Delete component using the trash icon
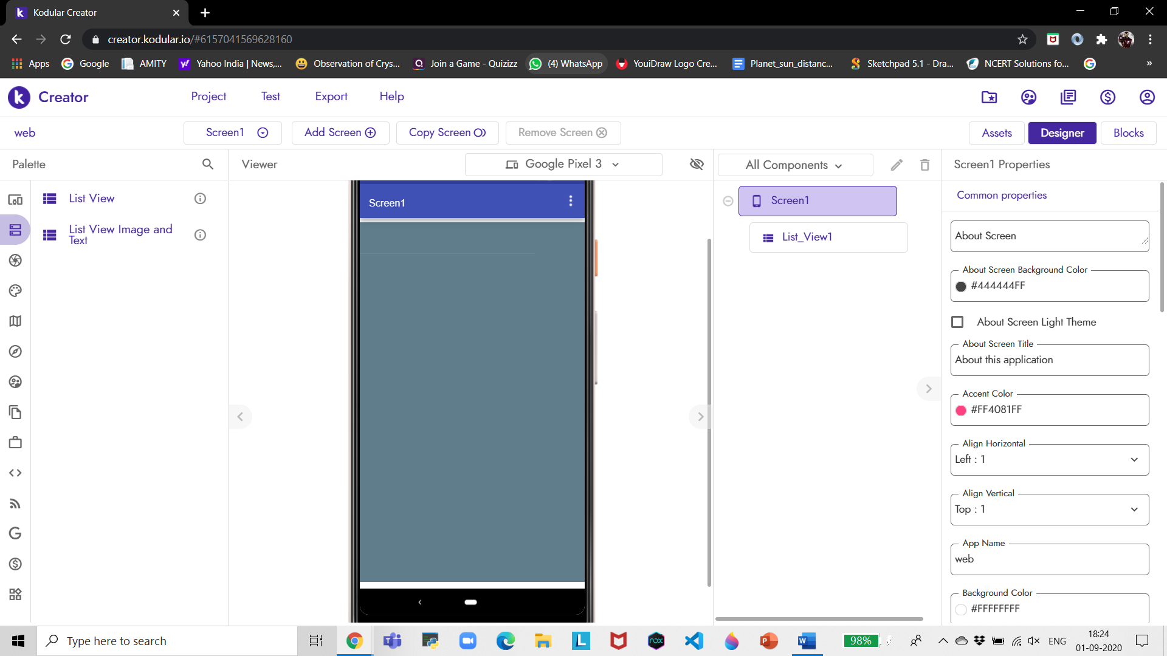This screenshot has height=656, width=1167. click(x=924, y=165)
